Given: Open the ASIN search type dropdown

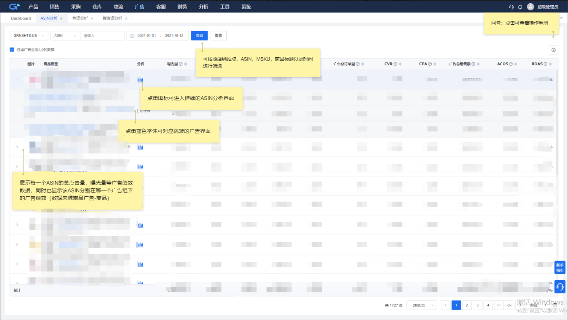Looking at the screenshot, I should coord(65,36).
